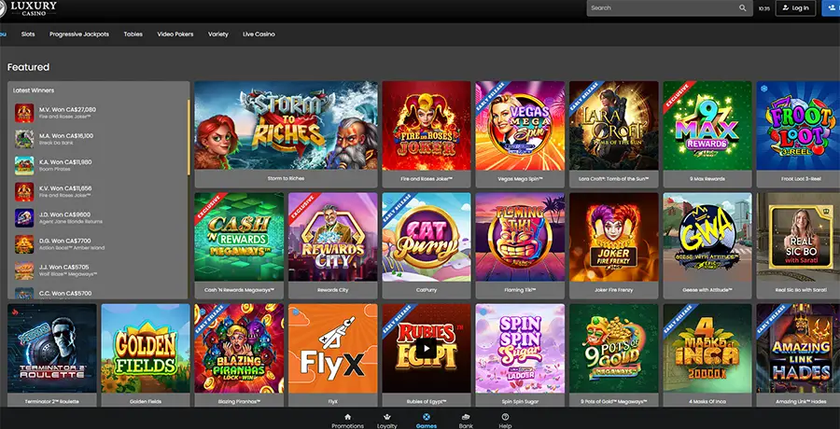
Task: Open 9 Max Rewards game tile
Action: [x=707, y=125]
